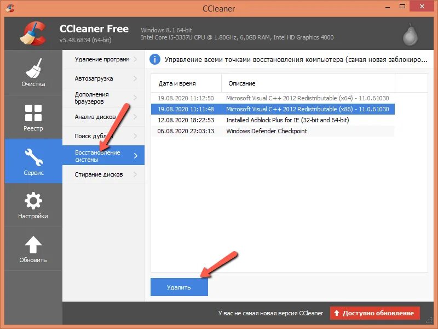Select Installed Adblock Plus for IE row

click(x=273, y=120)
